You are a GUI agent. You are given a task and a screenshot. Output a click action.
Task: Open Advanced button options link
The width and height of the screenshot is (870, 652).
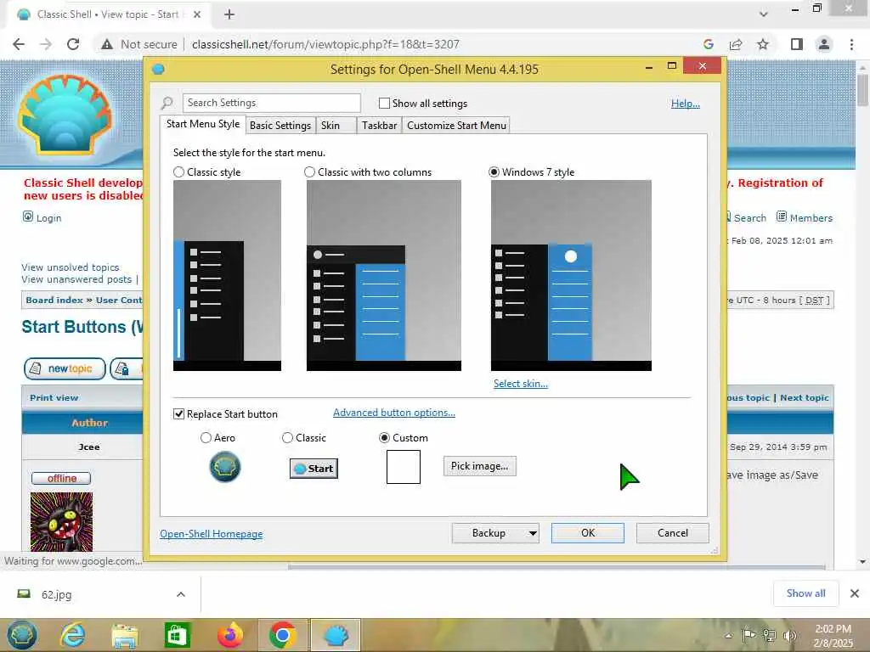tap(394, 413)
